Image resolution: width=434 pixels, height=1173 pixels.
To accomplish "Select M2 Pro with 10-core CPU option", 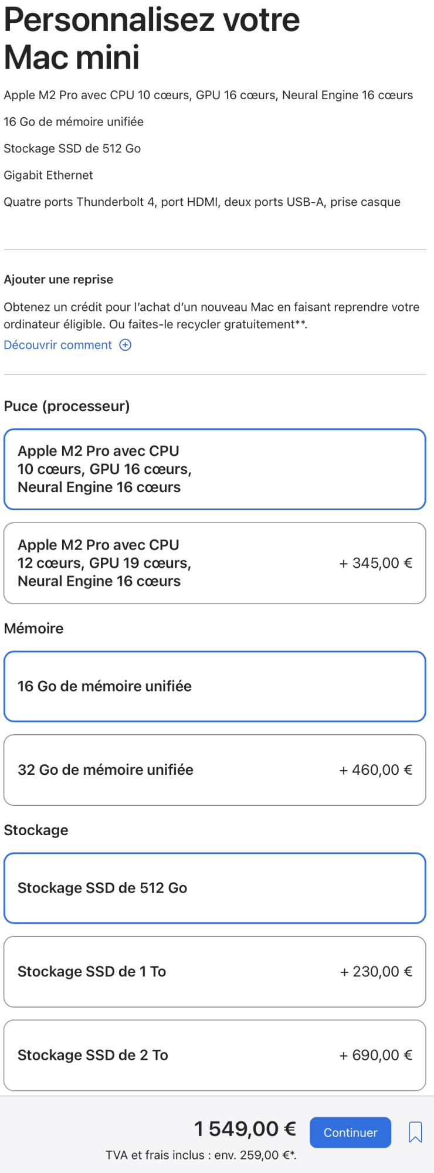I will coord(215,469).
